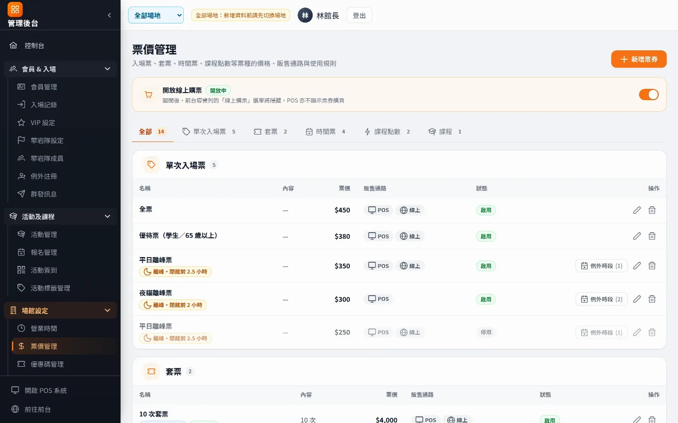This screenshot has height=423, width=678.
Task: Switch to the 單次入場票 tab
Action: coord(209,132)
